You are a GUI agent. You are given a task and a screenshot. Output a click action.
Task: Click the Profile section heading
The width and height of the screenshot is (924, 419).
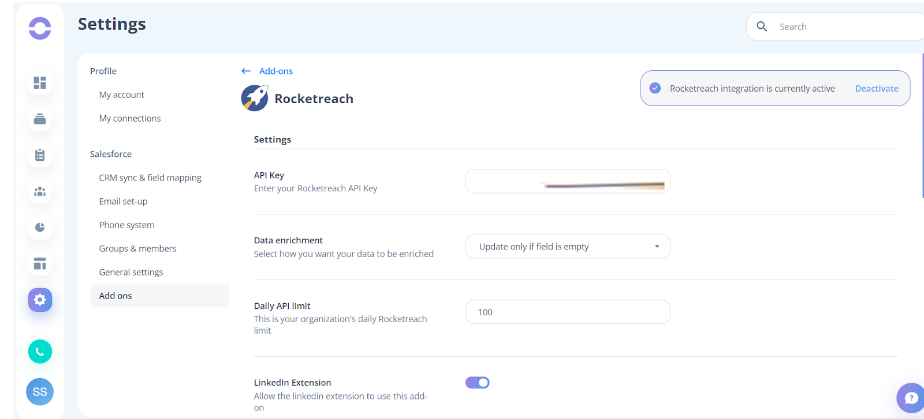(x=103, y=71)
